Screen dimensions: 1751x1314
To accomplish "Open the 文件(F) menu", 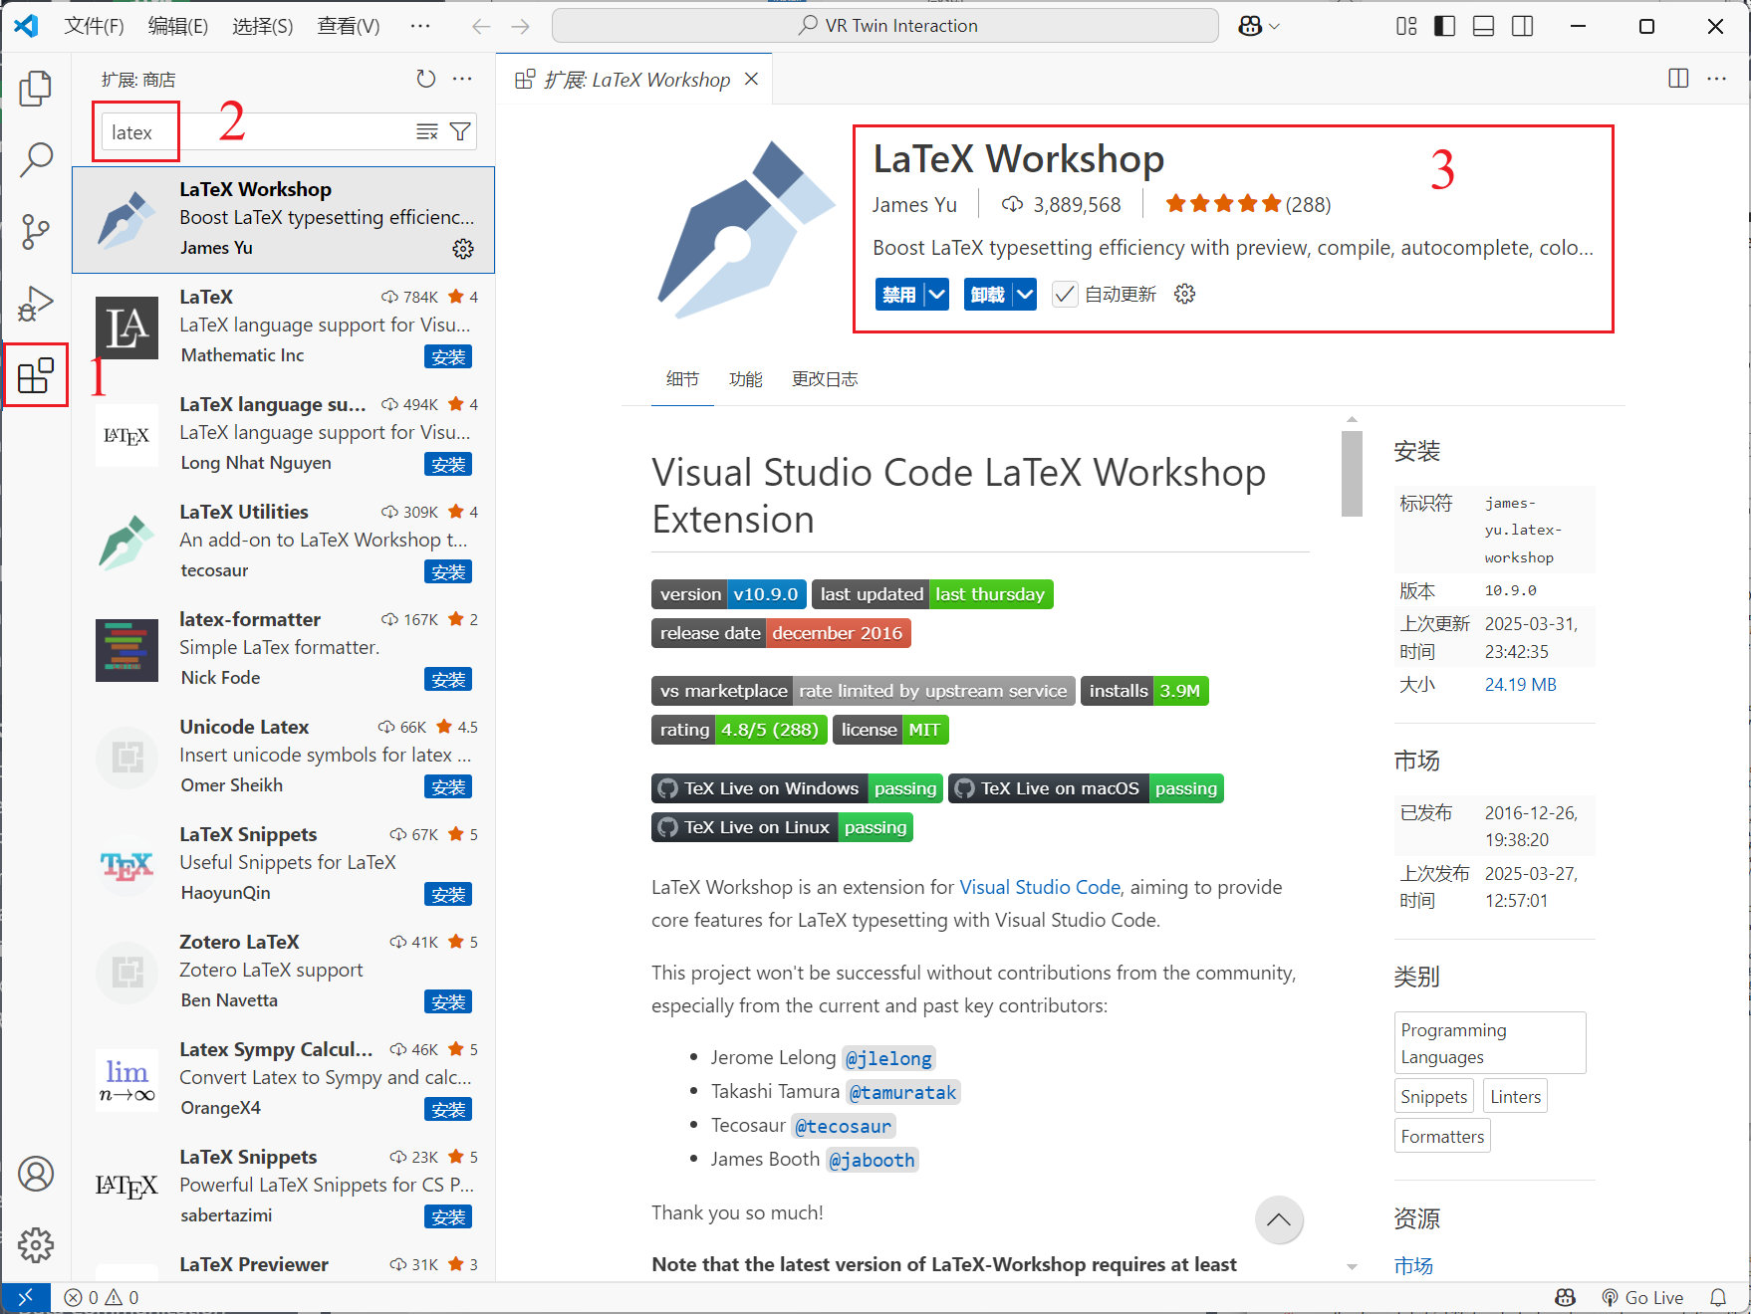I will click(95, 26).
